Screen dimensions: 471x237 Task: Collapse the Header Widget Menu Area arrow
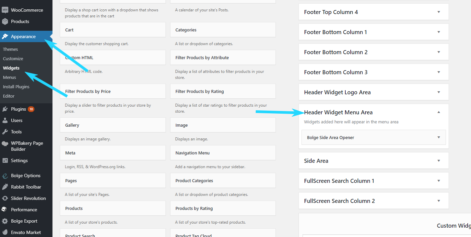(x=439, y=112)
